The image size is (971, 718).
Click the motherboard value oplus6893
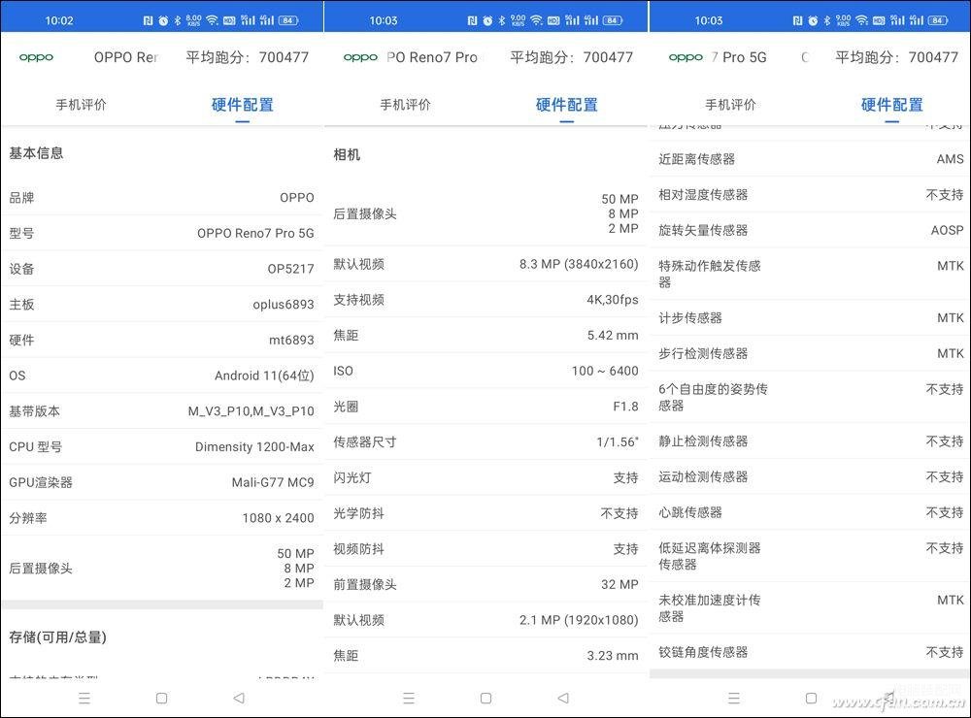(x=284, y=305)
